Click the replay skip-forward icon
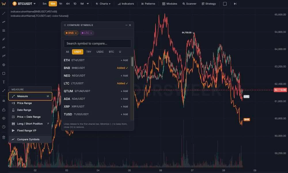 (x=235, y=4)
